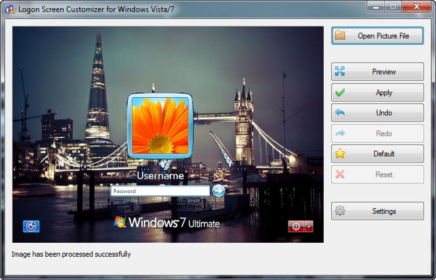
Task: Close the Logon Screen Customizer window
Action: [x=416, y=7]
